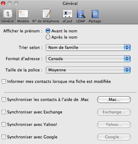This screenshot has height=144, width=138.
Task: Check Synchroniser les contacts à l'aide de .Mac
Action: [4, 99]
